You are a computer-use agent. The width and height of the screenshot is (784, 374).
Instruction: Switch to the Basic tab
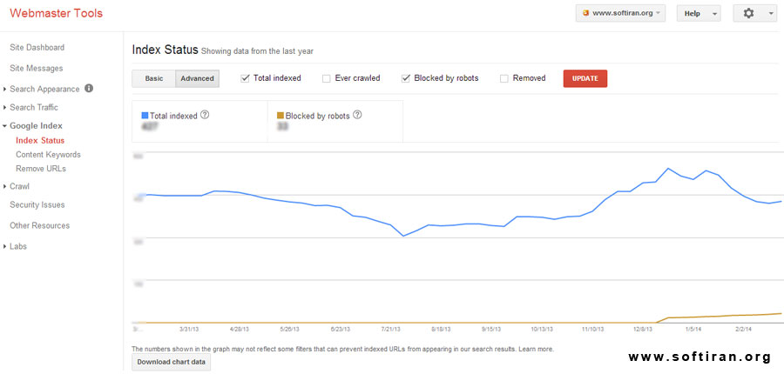[x=154, y=78]
